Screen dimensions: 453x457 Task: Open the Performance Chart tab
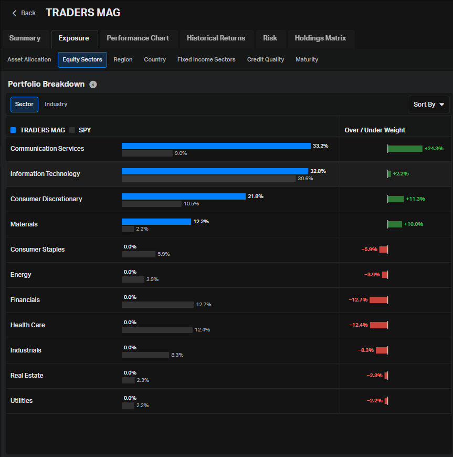[x=138, y=38]
